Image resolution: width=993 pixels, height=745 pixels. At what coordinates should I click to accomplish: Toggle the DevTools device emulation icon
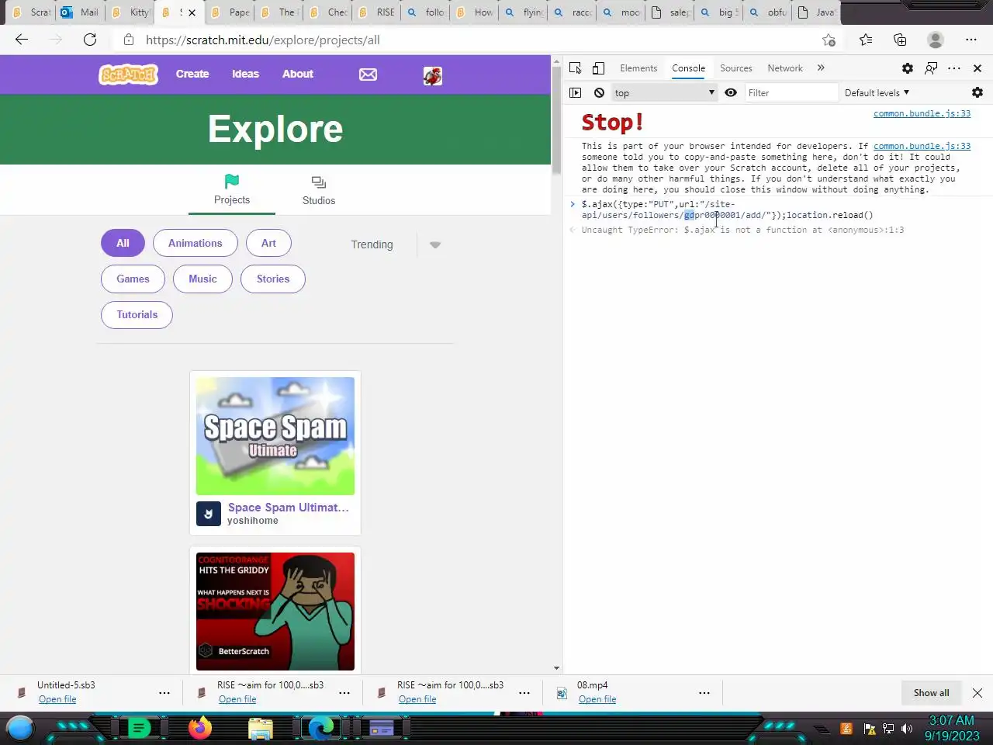tap(598, 68)
